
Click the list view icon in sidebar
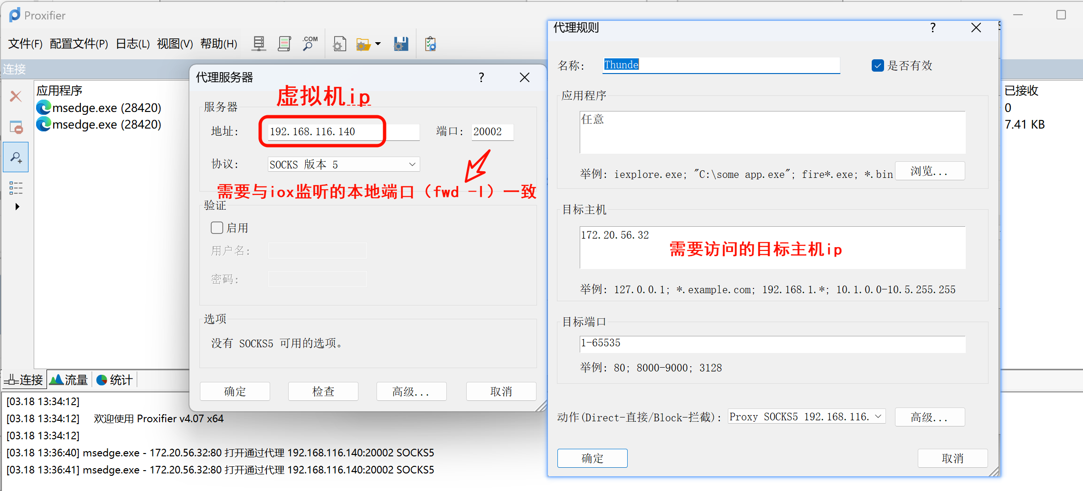tap(16, 188)
